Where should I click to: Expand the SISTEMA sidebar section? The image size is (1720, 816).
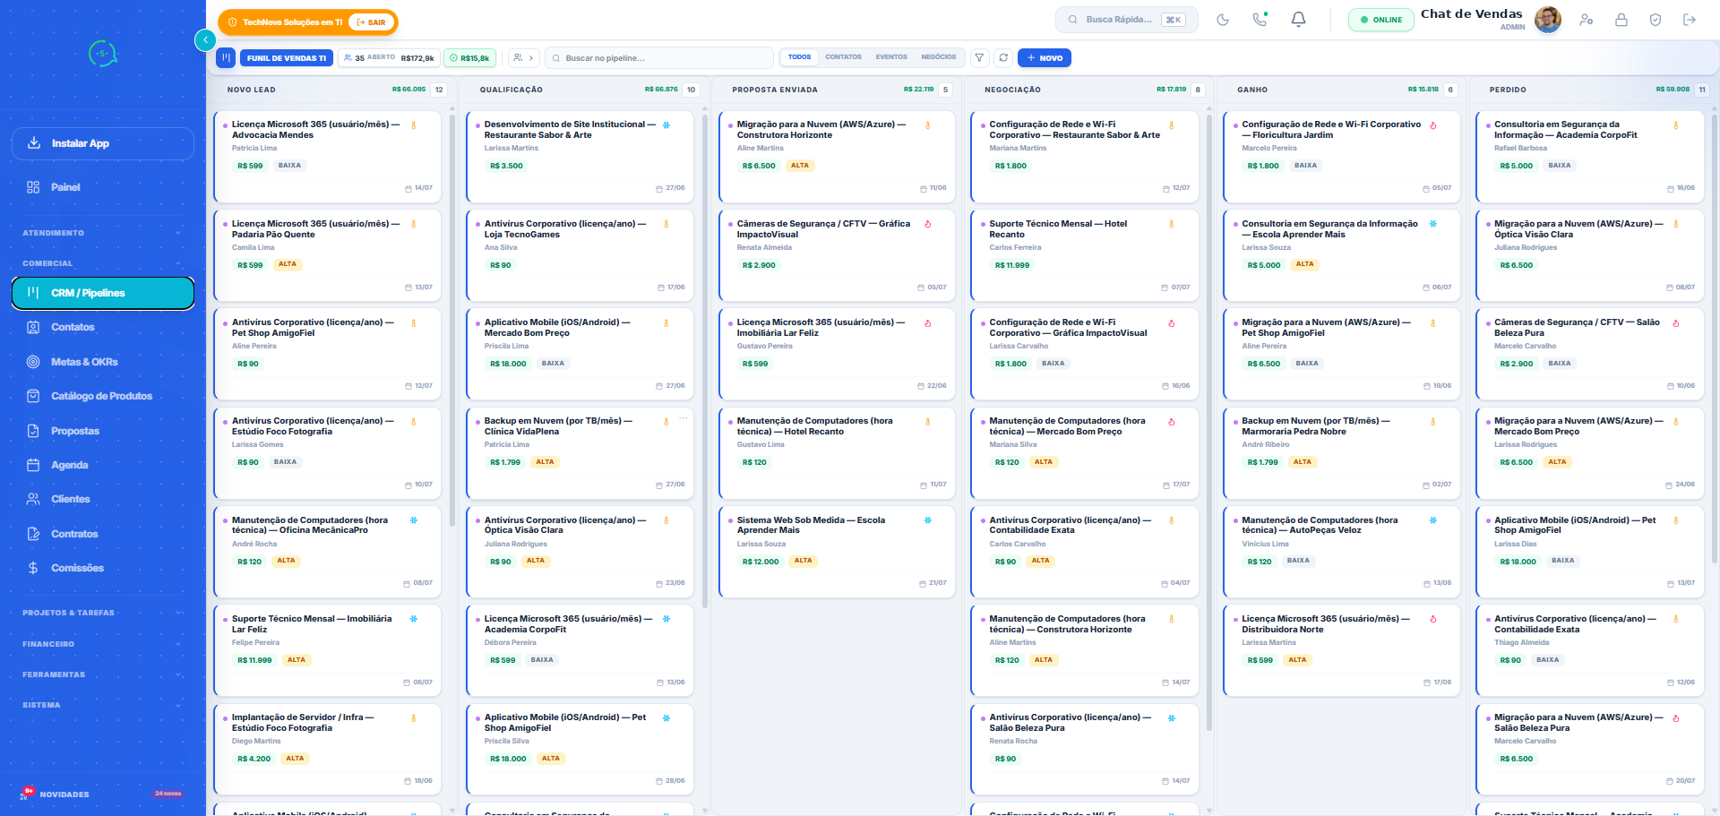[103, 705]
